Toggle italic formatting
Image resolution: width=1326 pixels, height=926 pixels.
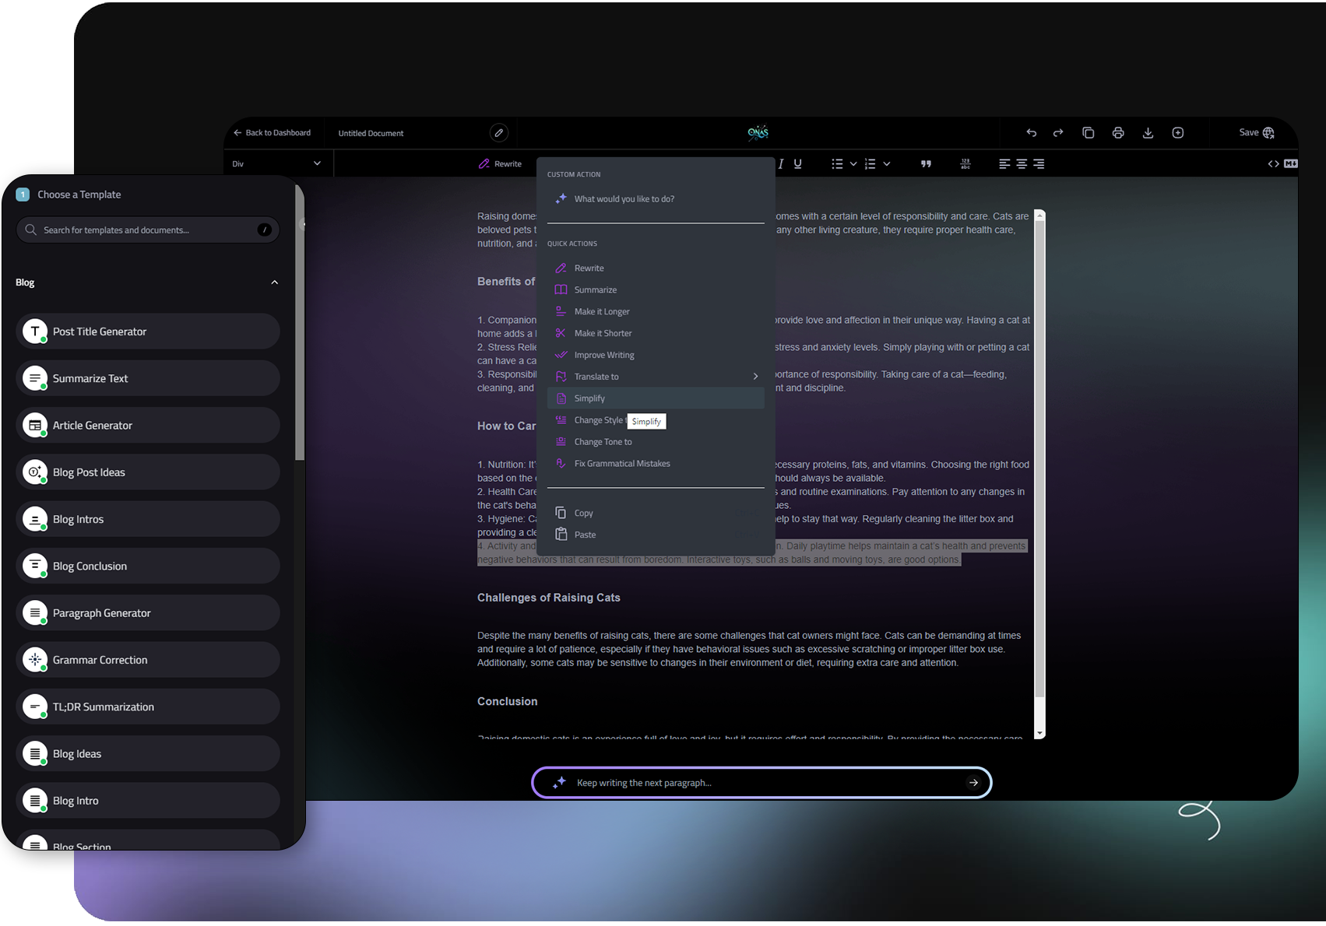tap(781, 163)
